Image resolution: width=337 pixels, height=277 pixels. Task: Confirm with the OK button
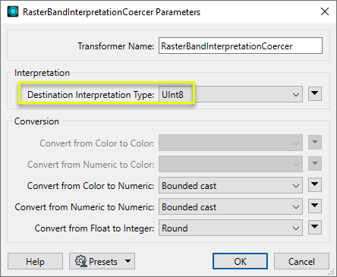(240, 261)
